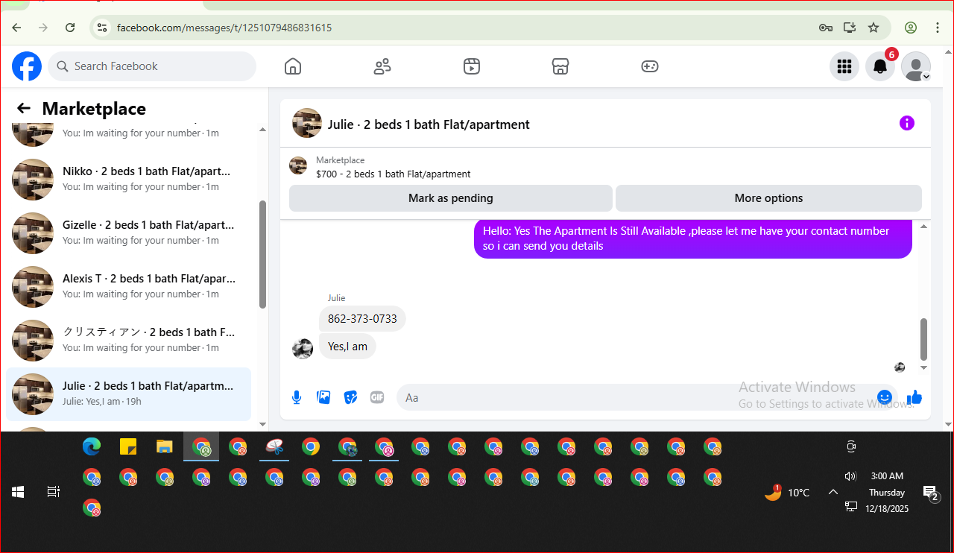Image resolution: width=954 pixels, height=553 pixels.
Task: Click conversation list scroll-down arrow
Action: point(262,424)
